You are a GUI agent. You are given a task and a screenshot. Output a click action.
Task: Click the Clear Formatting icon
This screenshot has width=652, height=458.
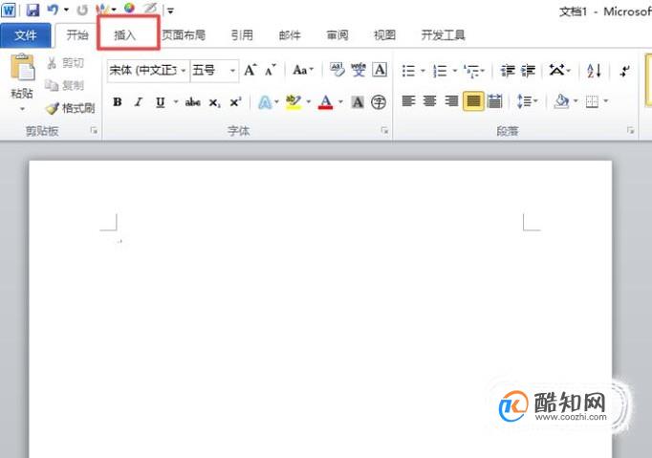(337, 70)
